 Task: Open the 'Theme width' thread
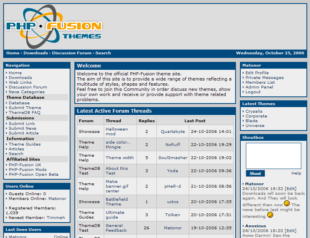(120, 157)
